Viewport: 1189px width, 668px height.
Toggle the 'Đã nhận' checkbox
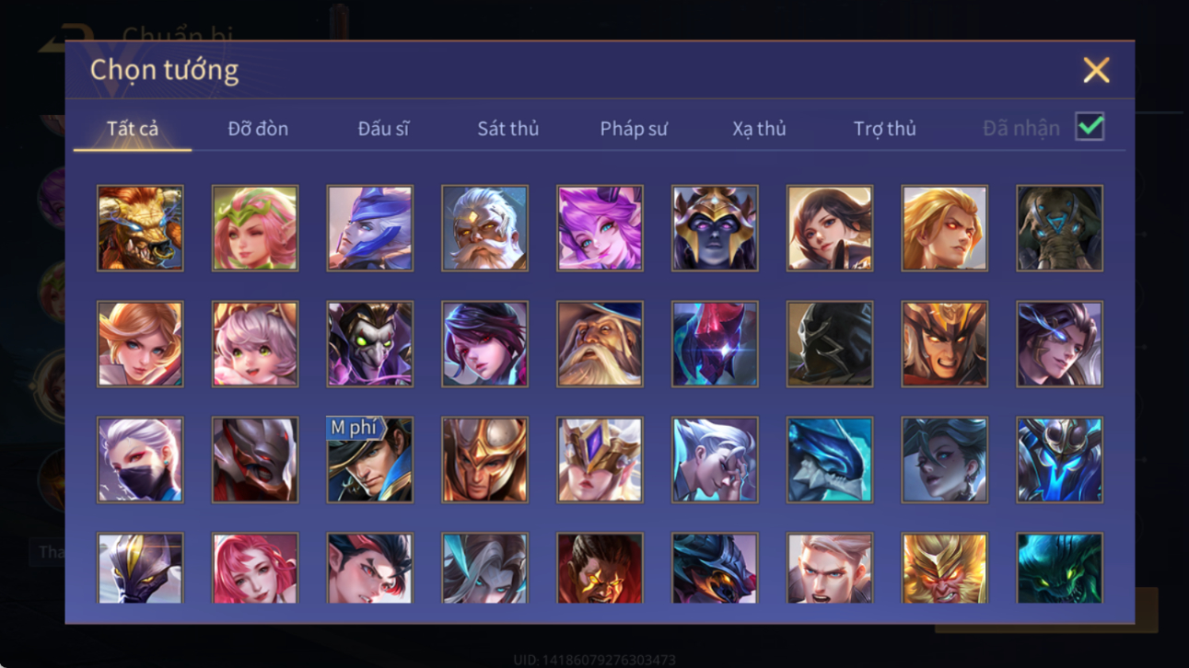pyautogui.click(x=1090, y=128)
